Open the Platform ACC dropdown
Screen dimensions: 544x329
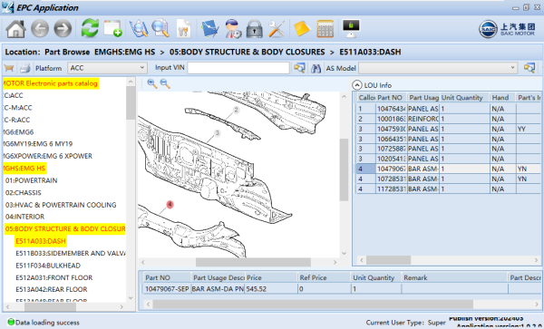[x=107, y=68]
